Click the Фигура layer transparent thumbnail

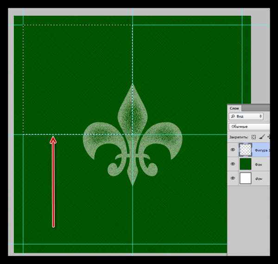[245, 149]
